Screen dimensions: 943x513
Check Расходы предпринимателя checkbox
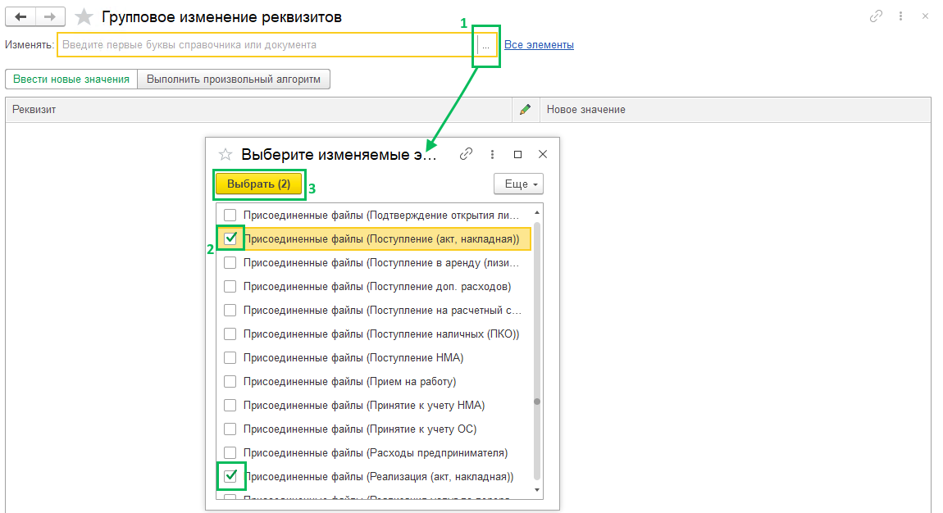[230, 453]
